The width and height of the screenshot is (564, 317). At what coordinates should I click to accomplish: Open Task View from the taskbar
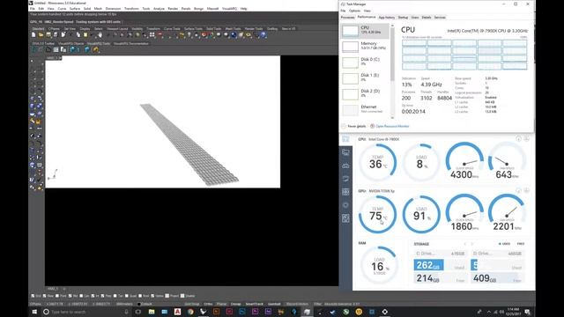coord(137,312)
